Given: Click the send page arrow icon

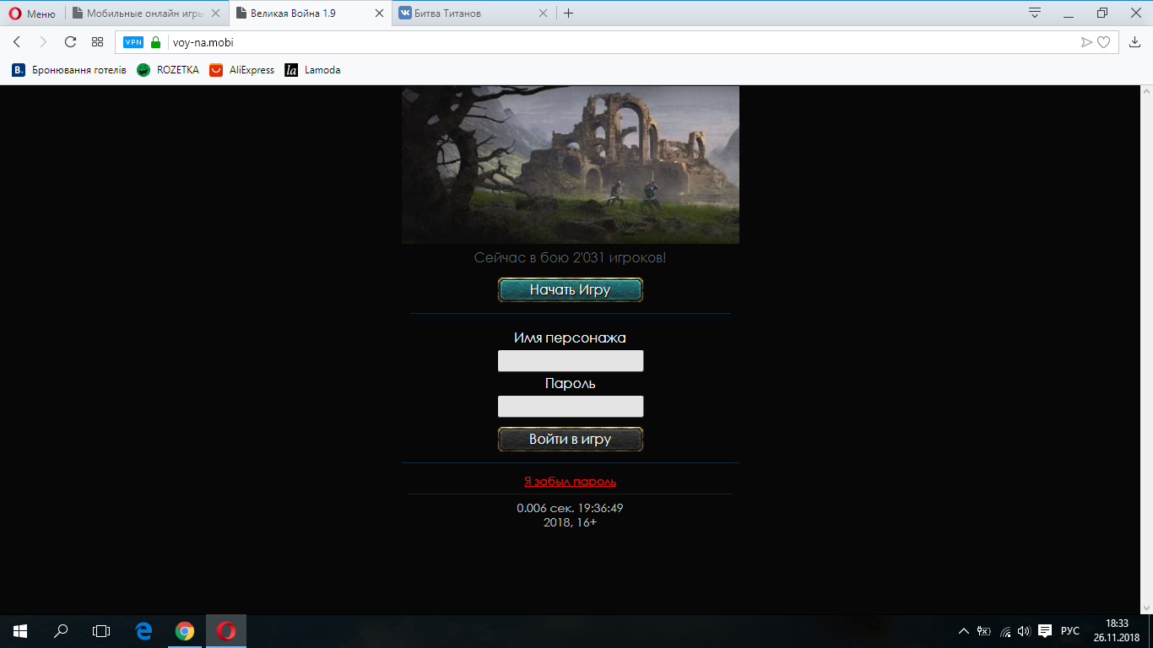Looking at the screenshot, I should click(x=1086, y=42).
